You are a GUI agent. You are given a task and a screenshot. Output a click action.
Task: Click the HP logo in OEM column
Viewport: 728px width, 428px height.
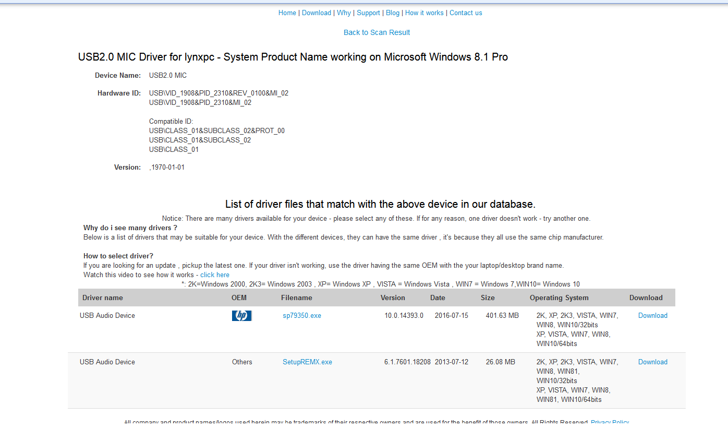(241, 315)
